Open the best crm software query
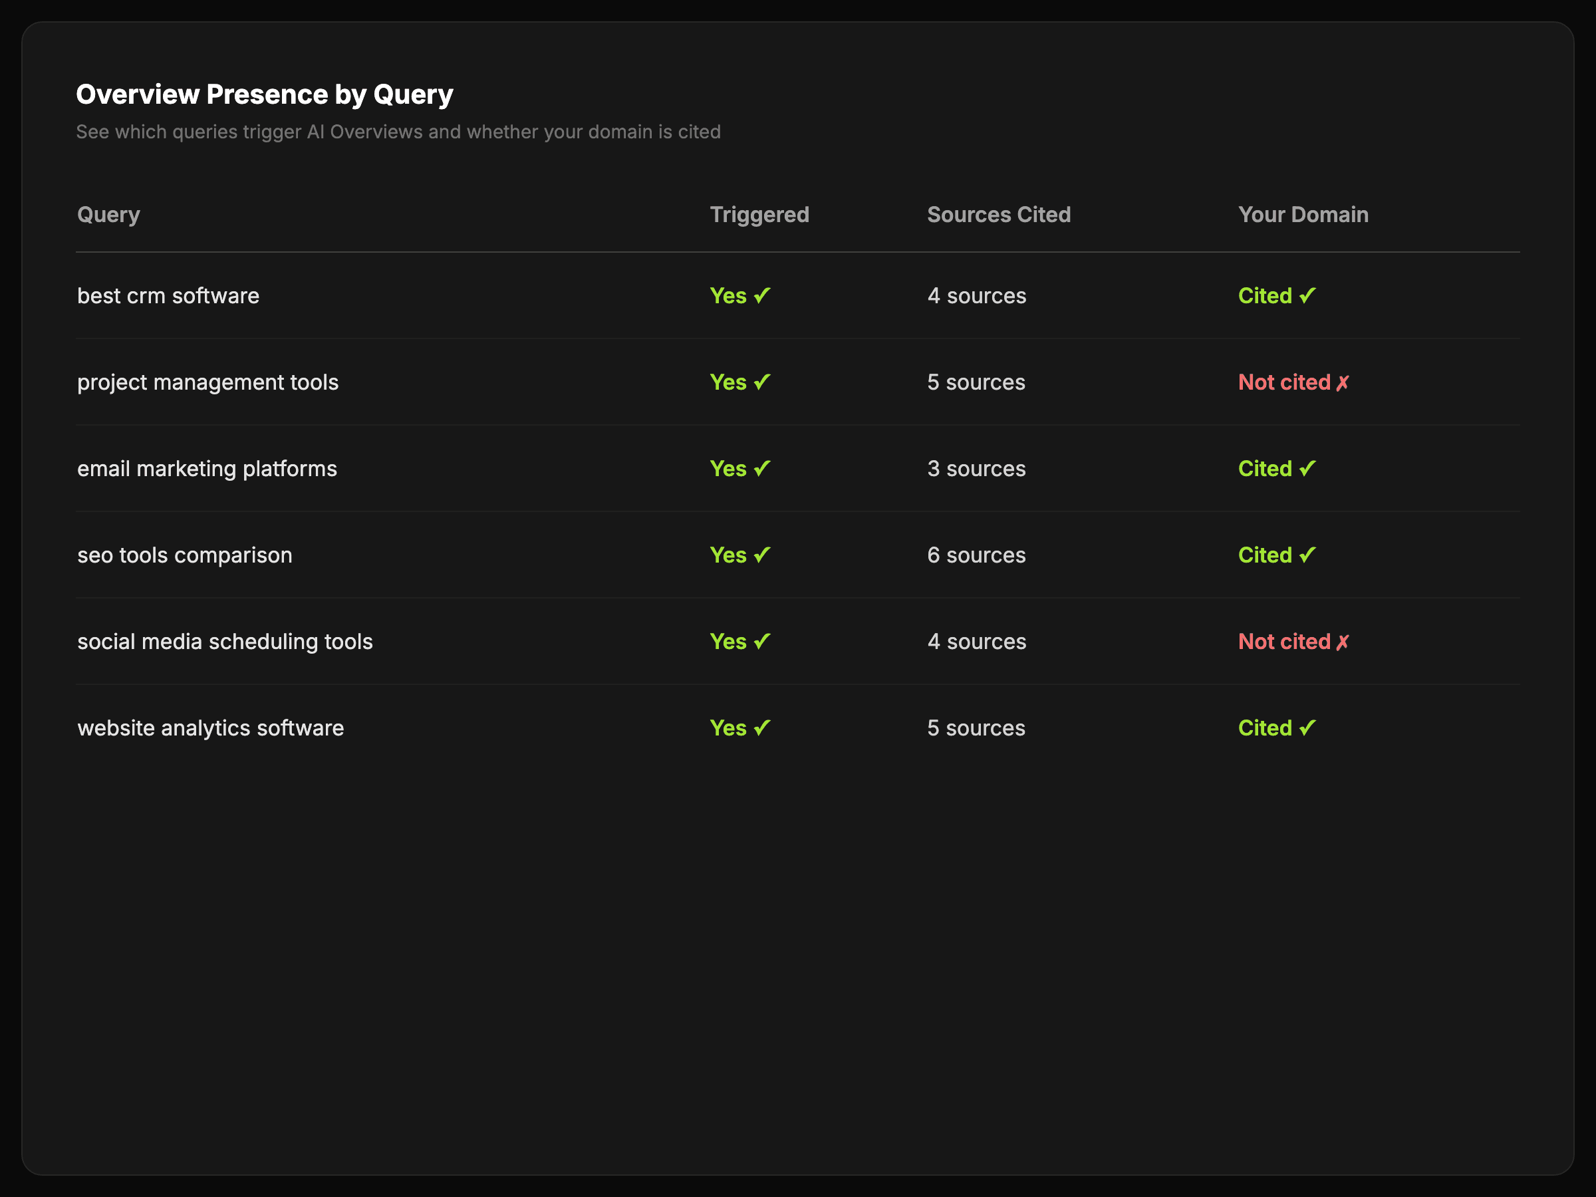 pyautogui.click(x=168, y=296)
